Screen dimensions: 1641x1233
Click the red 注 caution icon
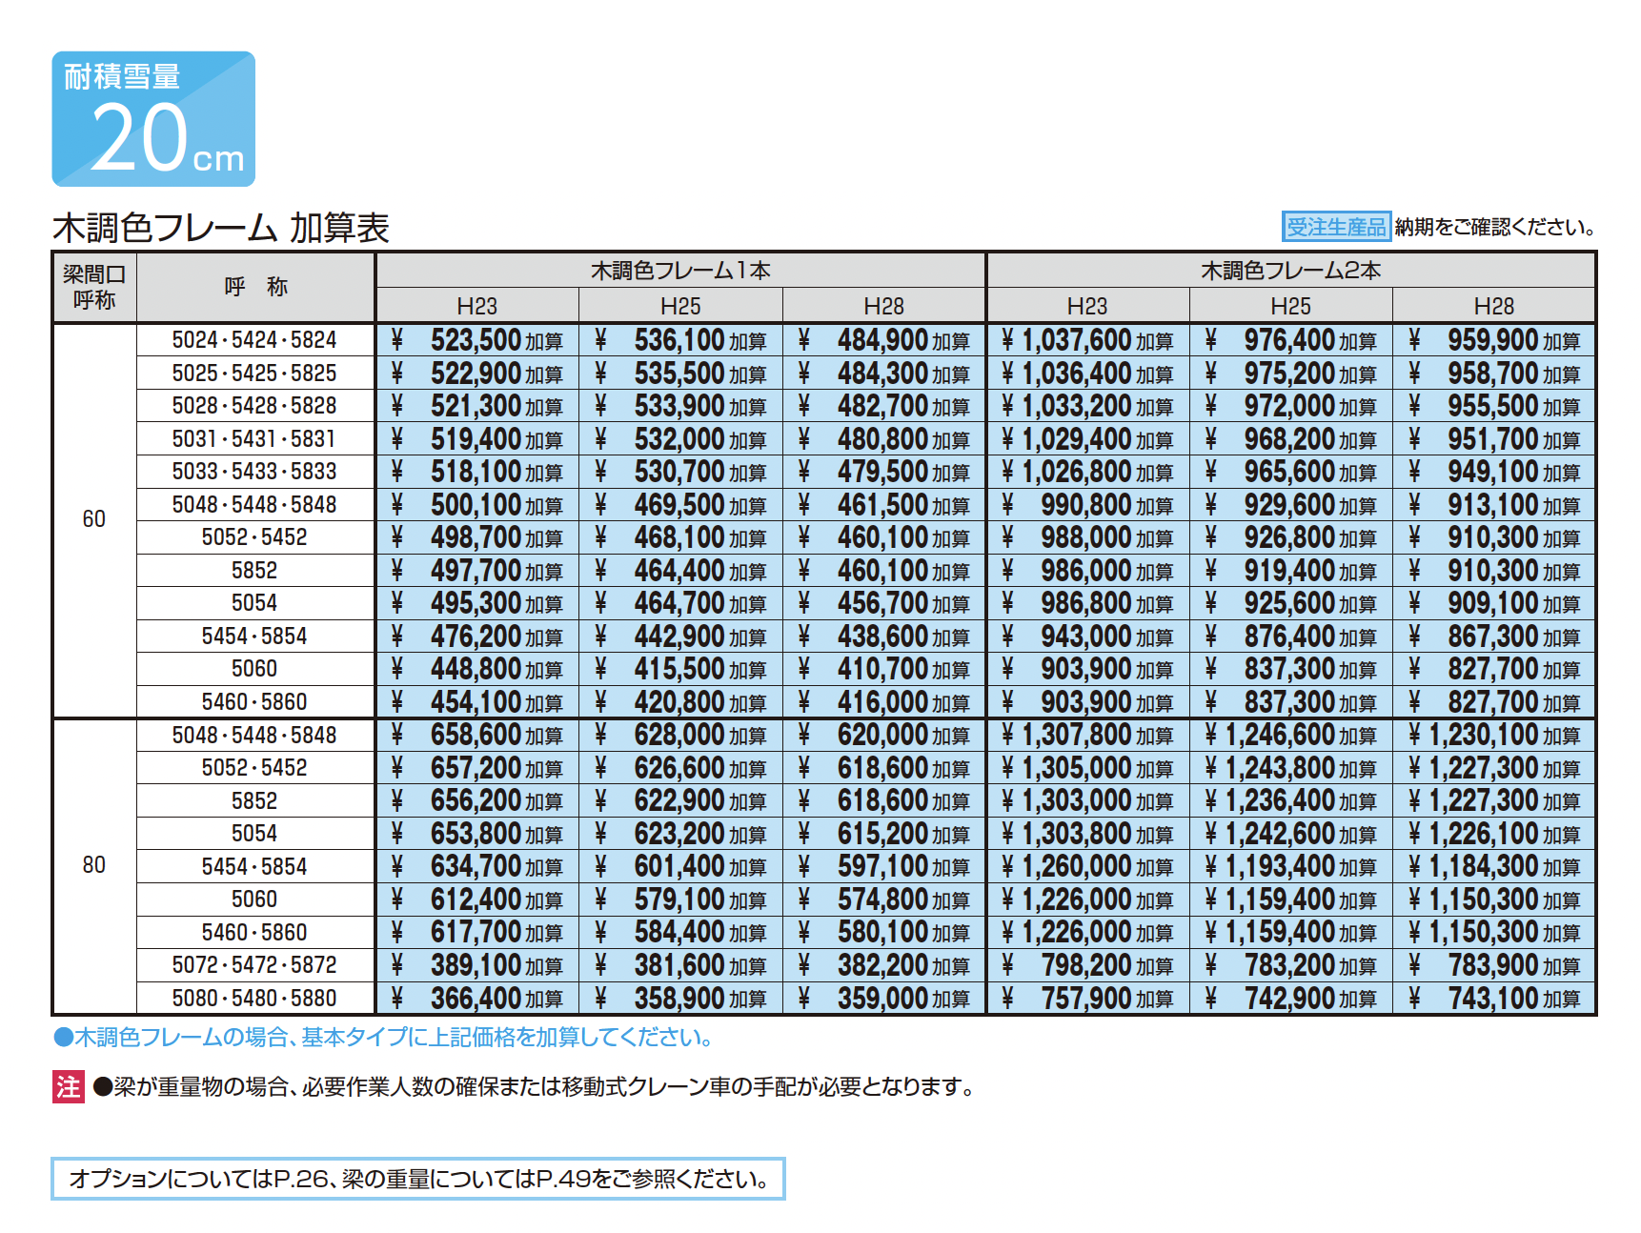point(68,1086)
